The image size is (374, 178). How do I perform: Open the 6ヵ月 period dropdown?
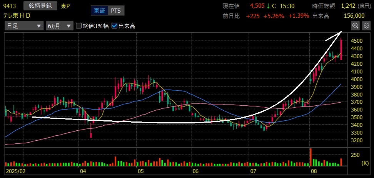(59, 26)
